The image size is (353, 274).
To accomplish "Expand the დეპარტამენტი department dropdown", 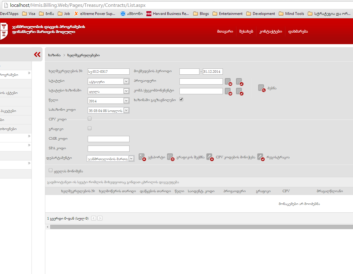I will 131,159.
